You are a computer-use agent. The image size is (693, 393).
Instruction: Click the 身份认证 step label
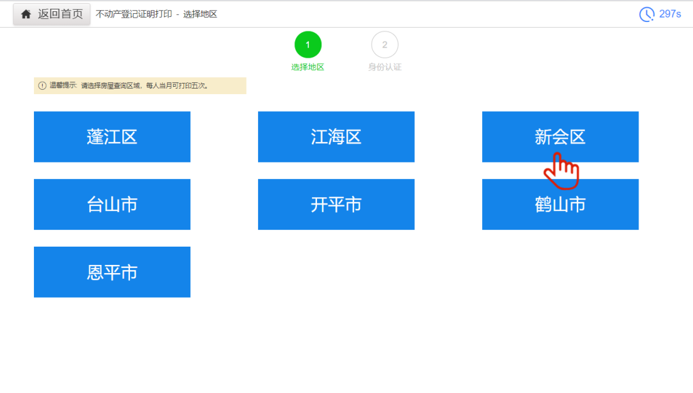pyautogui.click(x=385, y=65)
